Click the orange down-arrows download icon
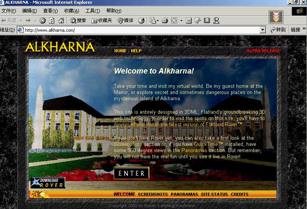This screenshot has width=307, height=209. coord(276,17)
